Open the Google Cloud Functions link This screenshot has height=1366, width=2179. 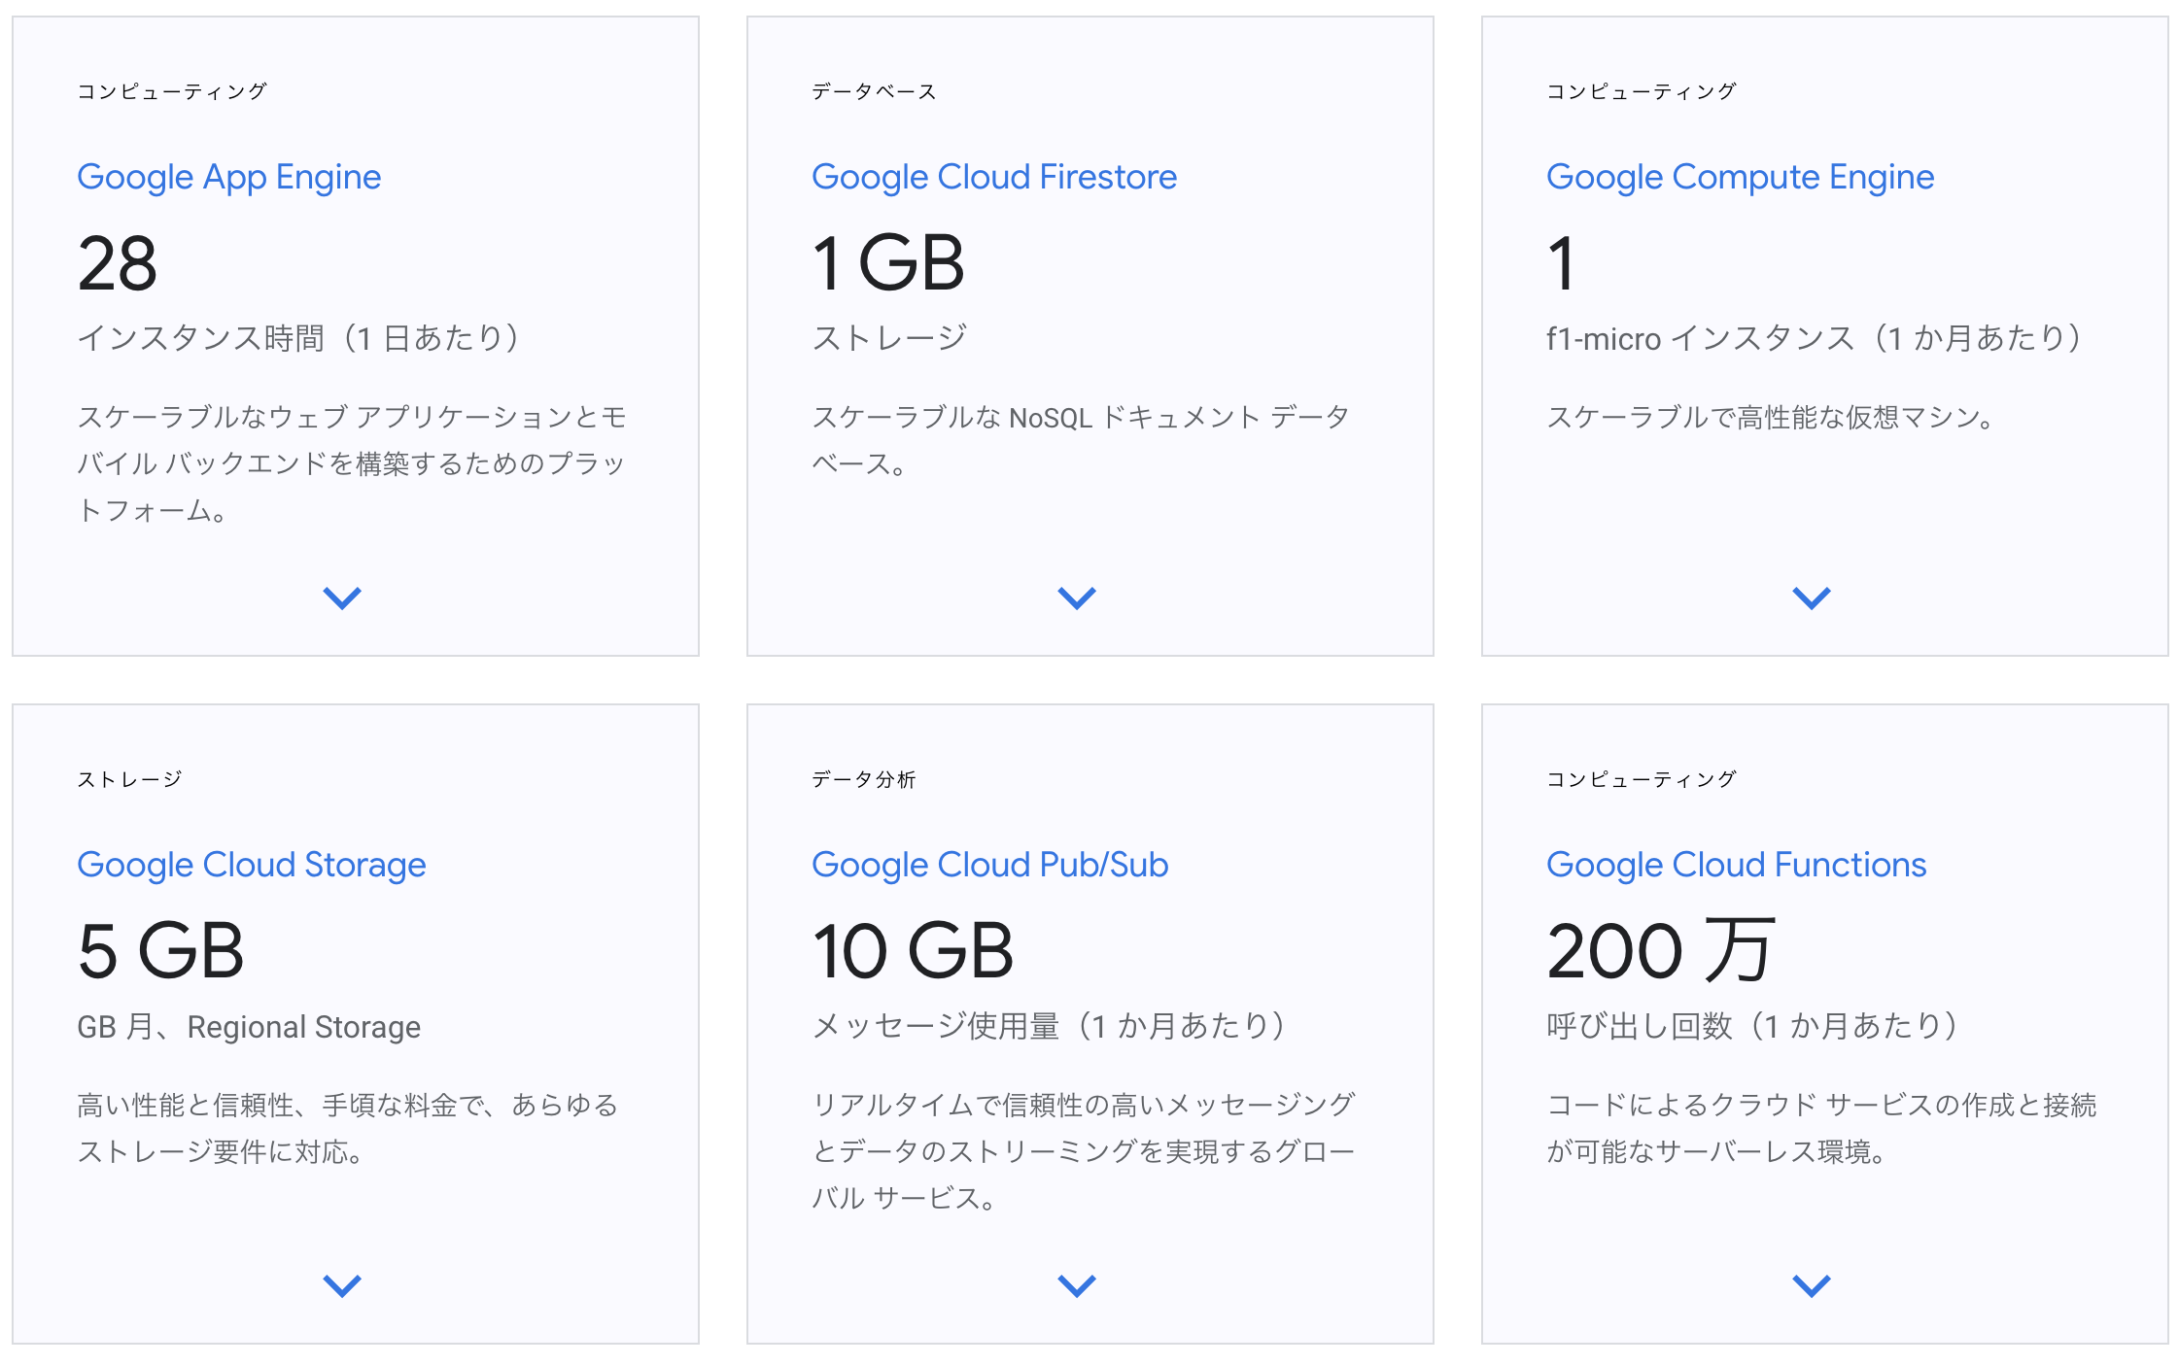(x=1737, y=865)
